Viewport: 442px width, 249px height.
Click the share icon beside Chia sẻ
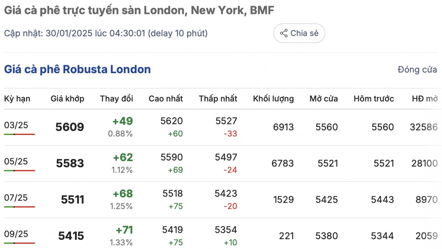point(284,33)
